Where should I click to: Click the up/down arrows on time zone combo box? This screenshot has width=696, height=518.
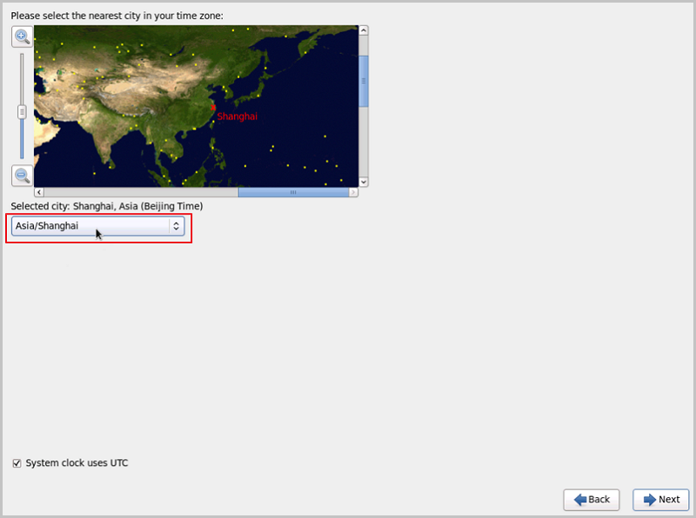(x=176, y=226)
